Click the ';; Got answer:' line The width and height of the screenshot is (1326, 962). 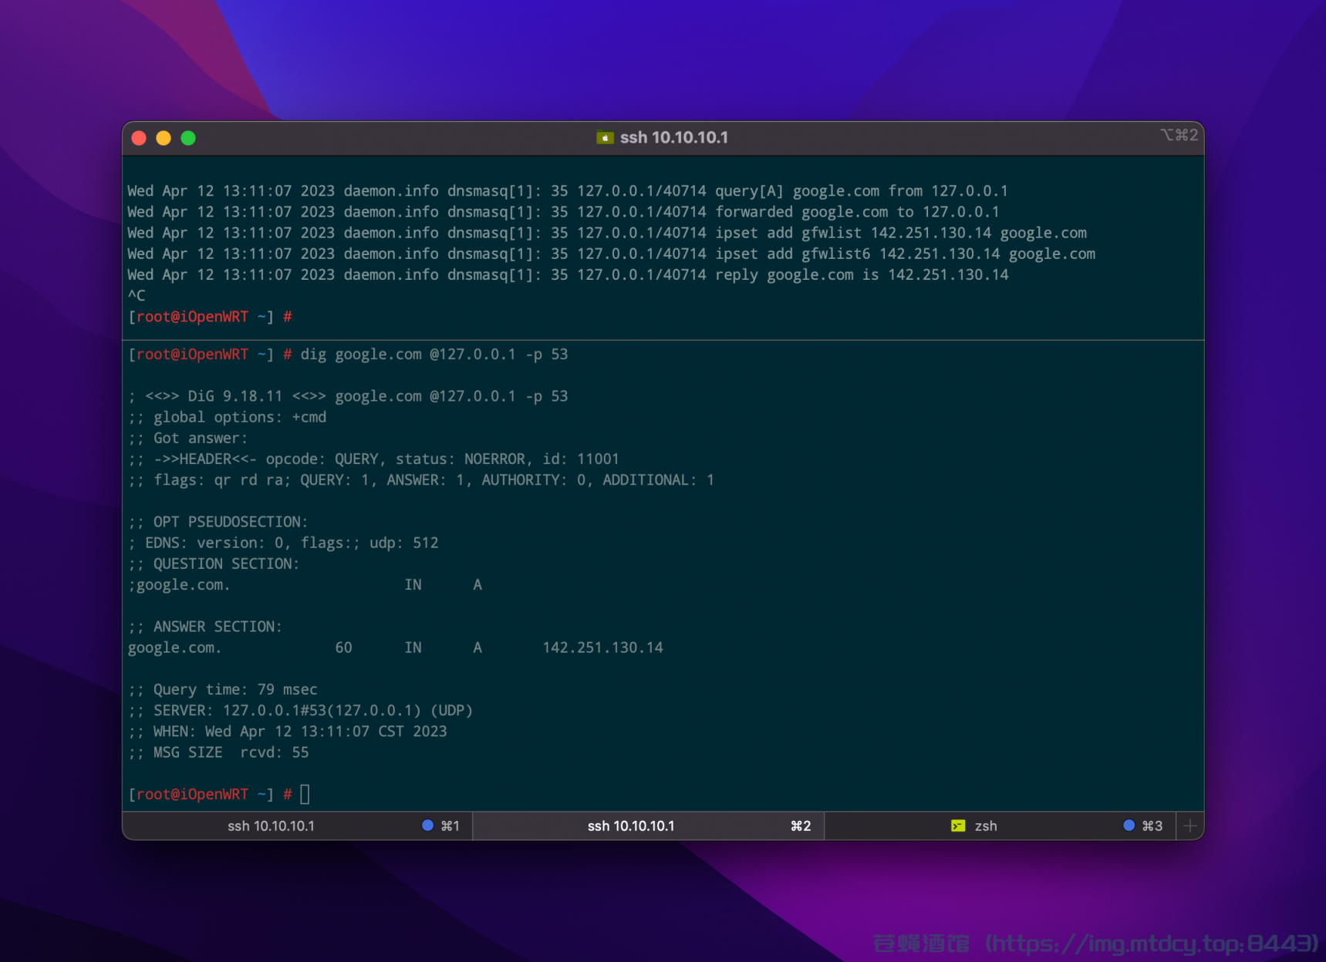188,438
